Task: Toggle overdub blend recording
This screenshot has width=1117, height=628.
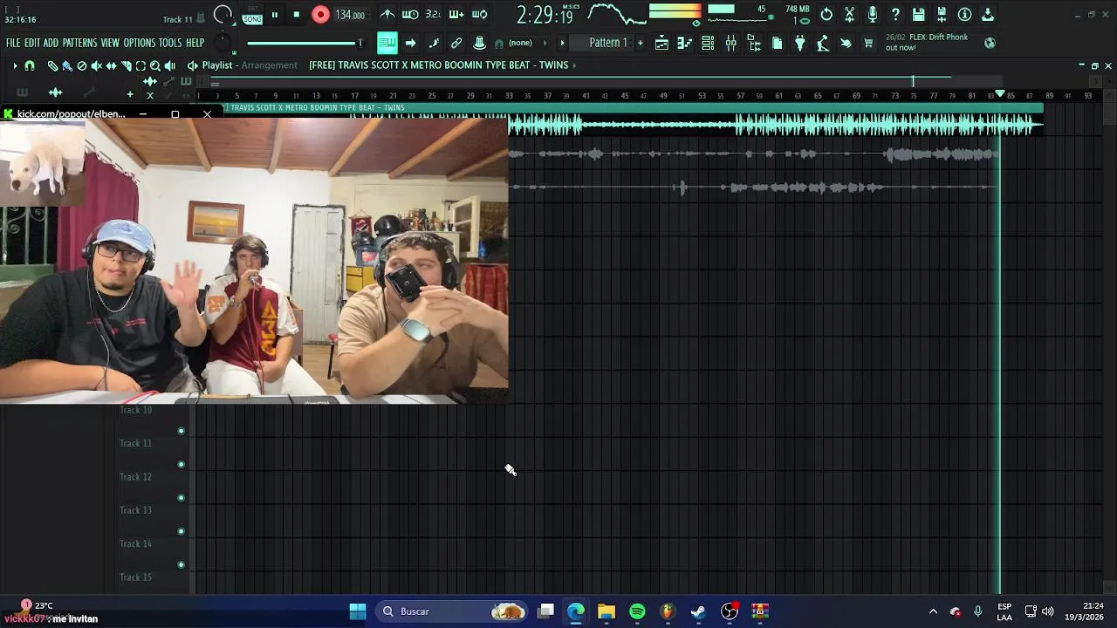Action: point(456,14)
